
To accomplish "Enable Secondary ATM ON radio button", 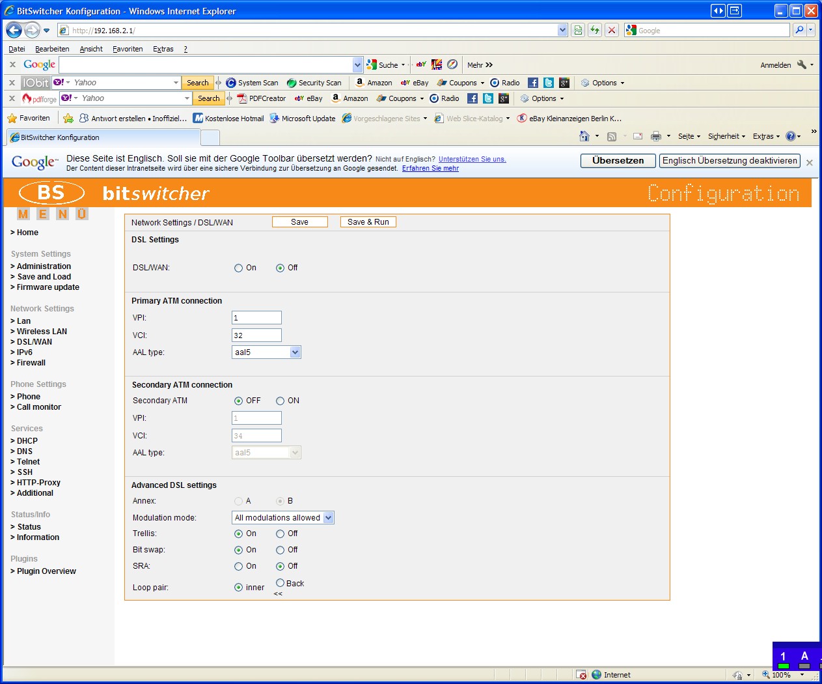I will (x=280, y=401).
